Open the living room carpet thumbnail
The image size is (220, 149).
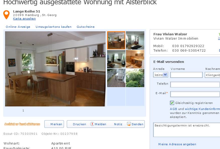click(135, 40)
